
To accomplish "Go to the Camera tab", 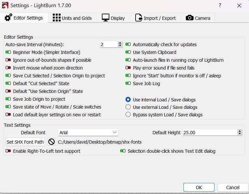I will 198,18.
